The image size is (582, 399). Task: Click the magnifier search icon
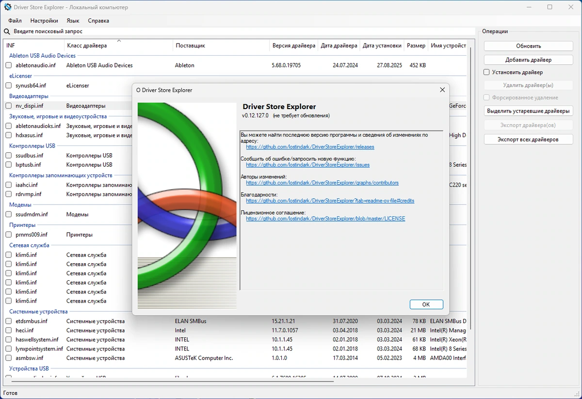click(x=7, y=32)
